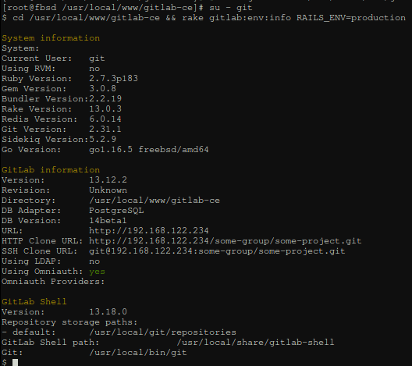Click the GitLab Shell version 13.18.0

108,312
